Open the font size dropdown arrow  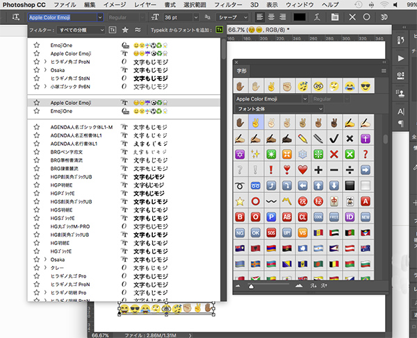tap(196, 17)
